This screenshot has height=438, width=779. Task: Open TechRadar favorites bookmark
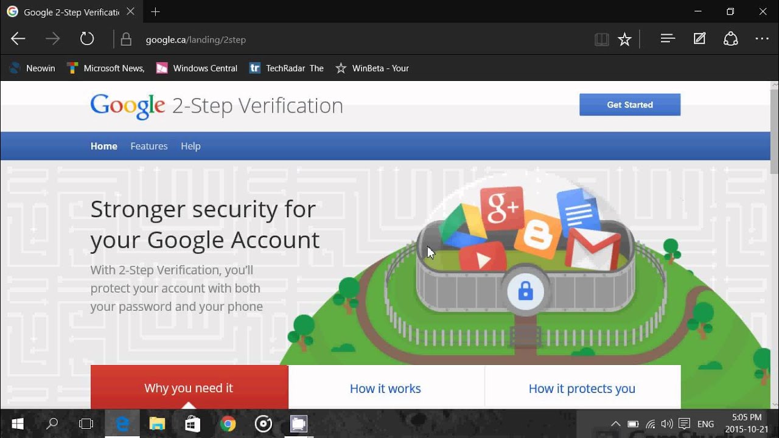pos(286,68)
